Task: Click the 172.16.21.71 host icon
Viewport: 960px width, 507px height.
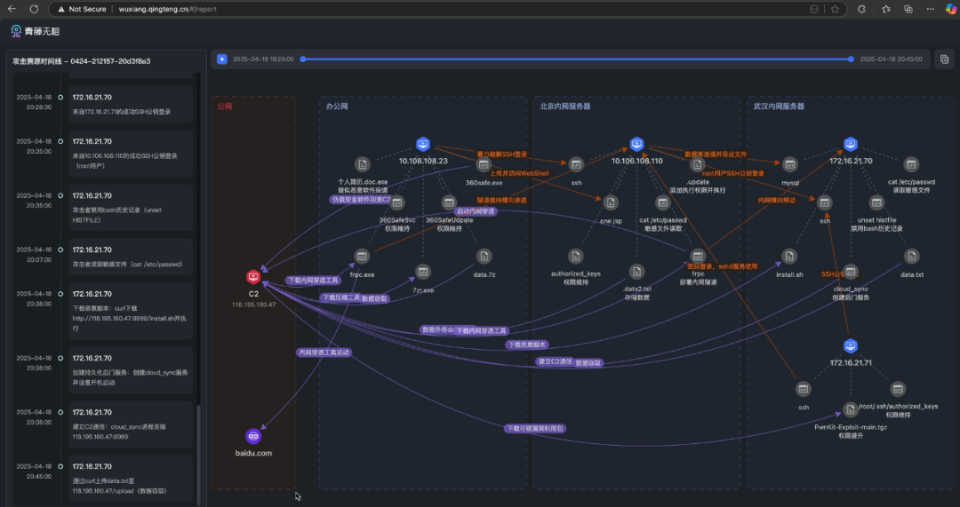Action: (x=850, y=345)
